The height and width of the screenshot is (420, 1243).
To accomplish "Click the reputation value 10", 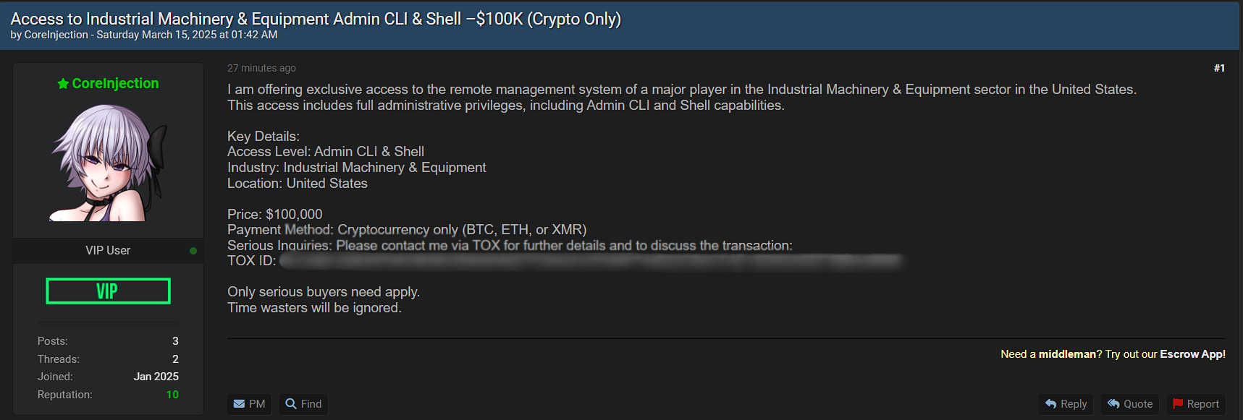I will [172, 395].
